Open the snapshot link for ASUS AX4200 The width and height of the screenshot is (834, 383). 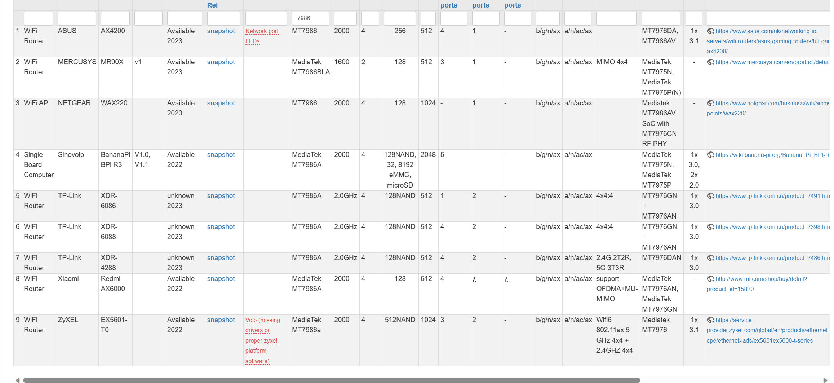tap(221, 31)
